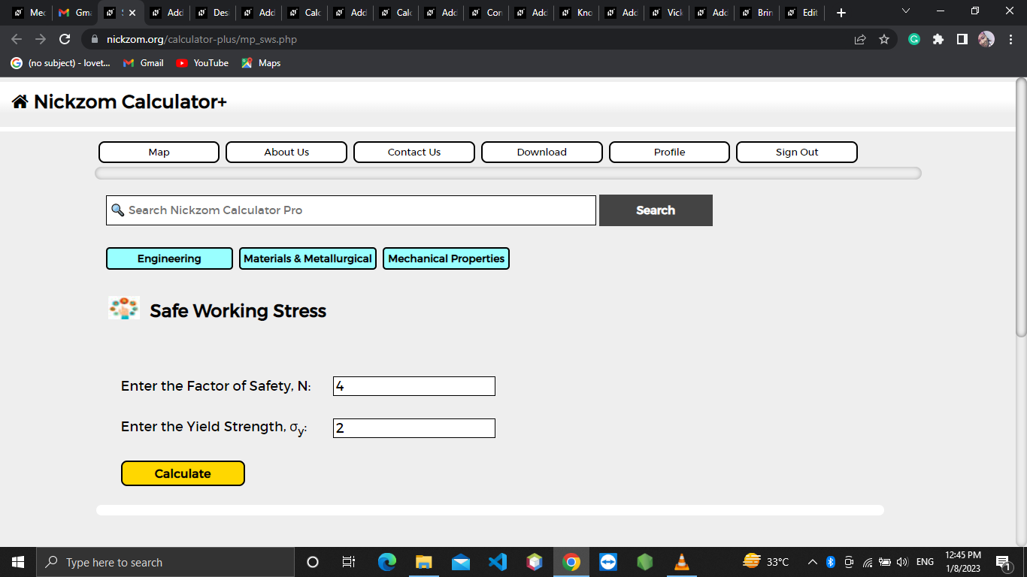Click the Sign Out button
This screenshot has height=577, width=1027.
coord(797,152)
